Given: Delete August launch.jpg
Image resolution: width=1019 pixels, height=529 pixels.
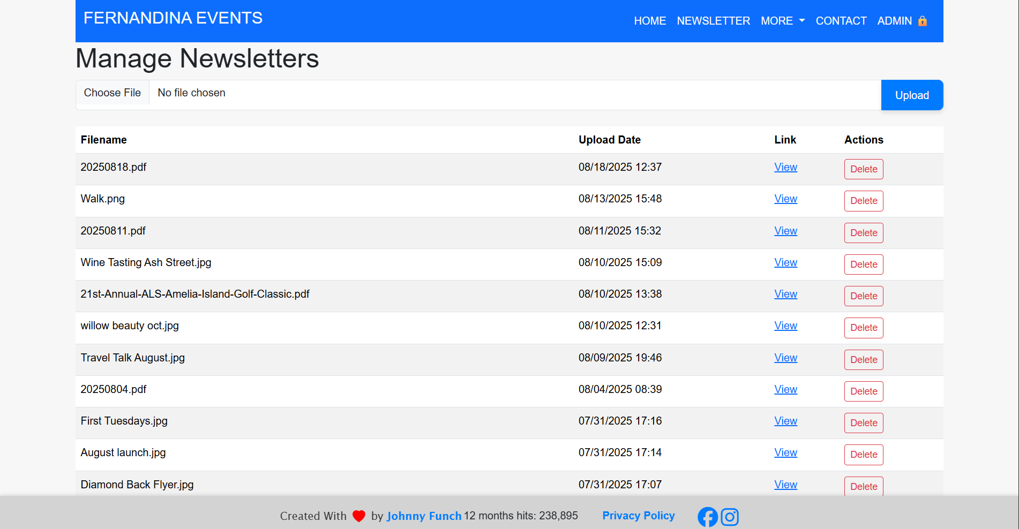Looking at the screenshot, I should (864, 455).
